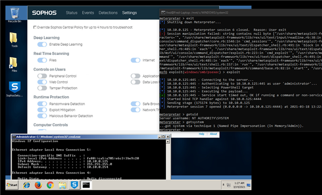This screenshot has height=195, width=322.
Task: Click 'meterpreter > getsystem' terminal line
Action: click(x=181, y=122)
